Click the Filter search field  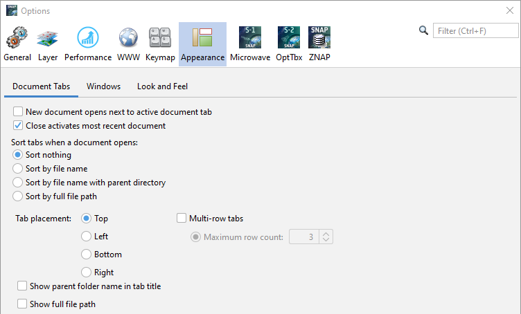477,31
